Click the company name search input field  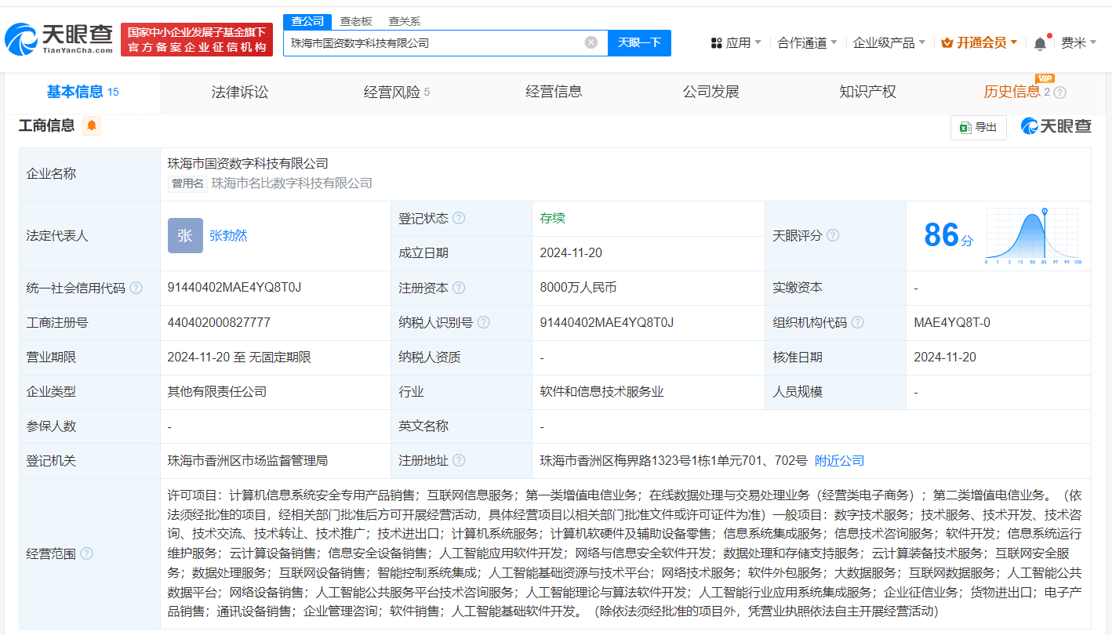pyautogui.click(x=431, y=42)
